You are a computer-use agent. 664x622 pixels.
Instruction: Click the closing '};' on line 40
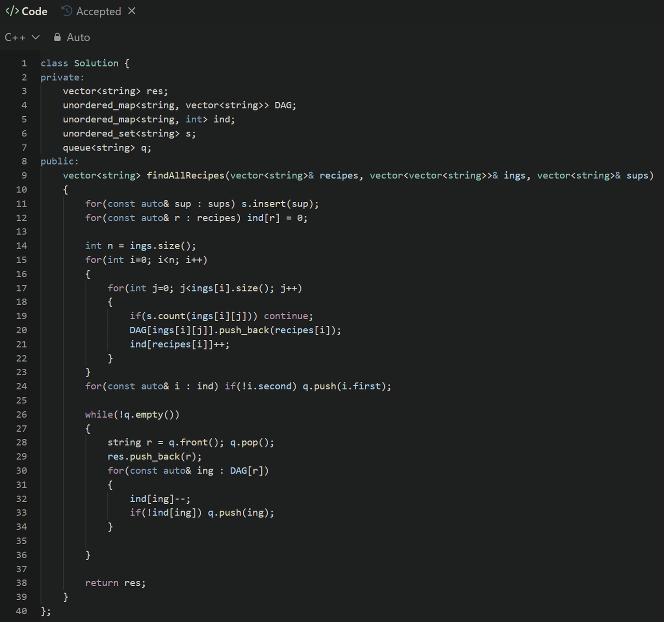[46, 611]
